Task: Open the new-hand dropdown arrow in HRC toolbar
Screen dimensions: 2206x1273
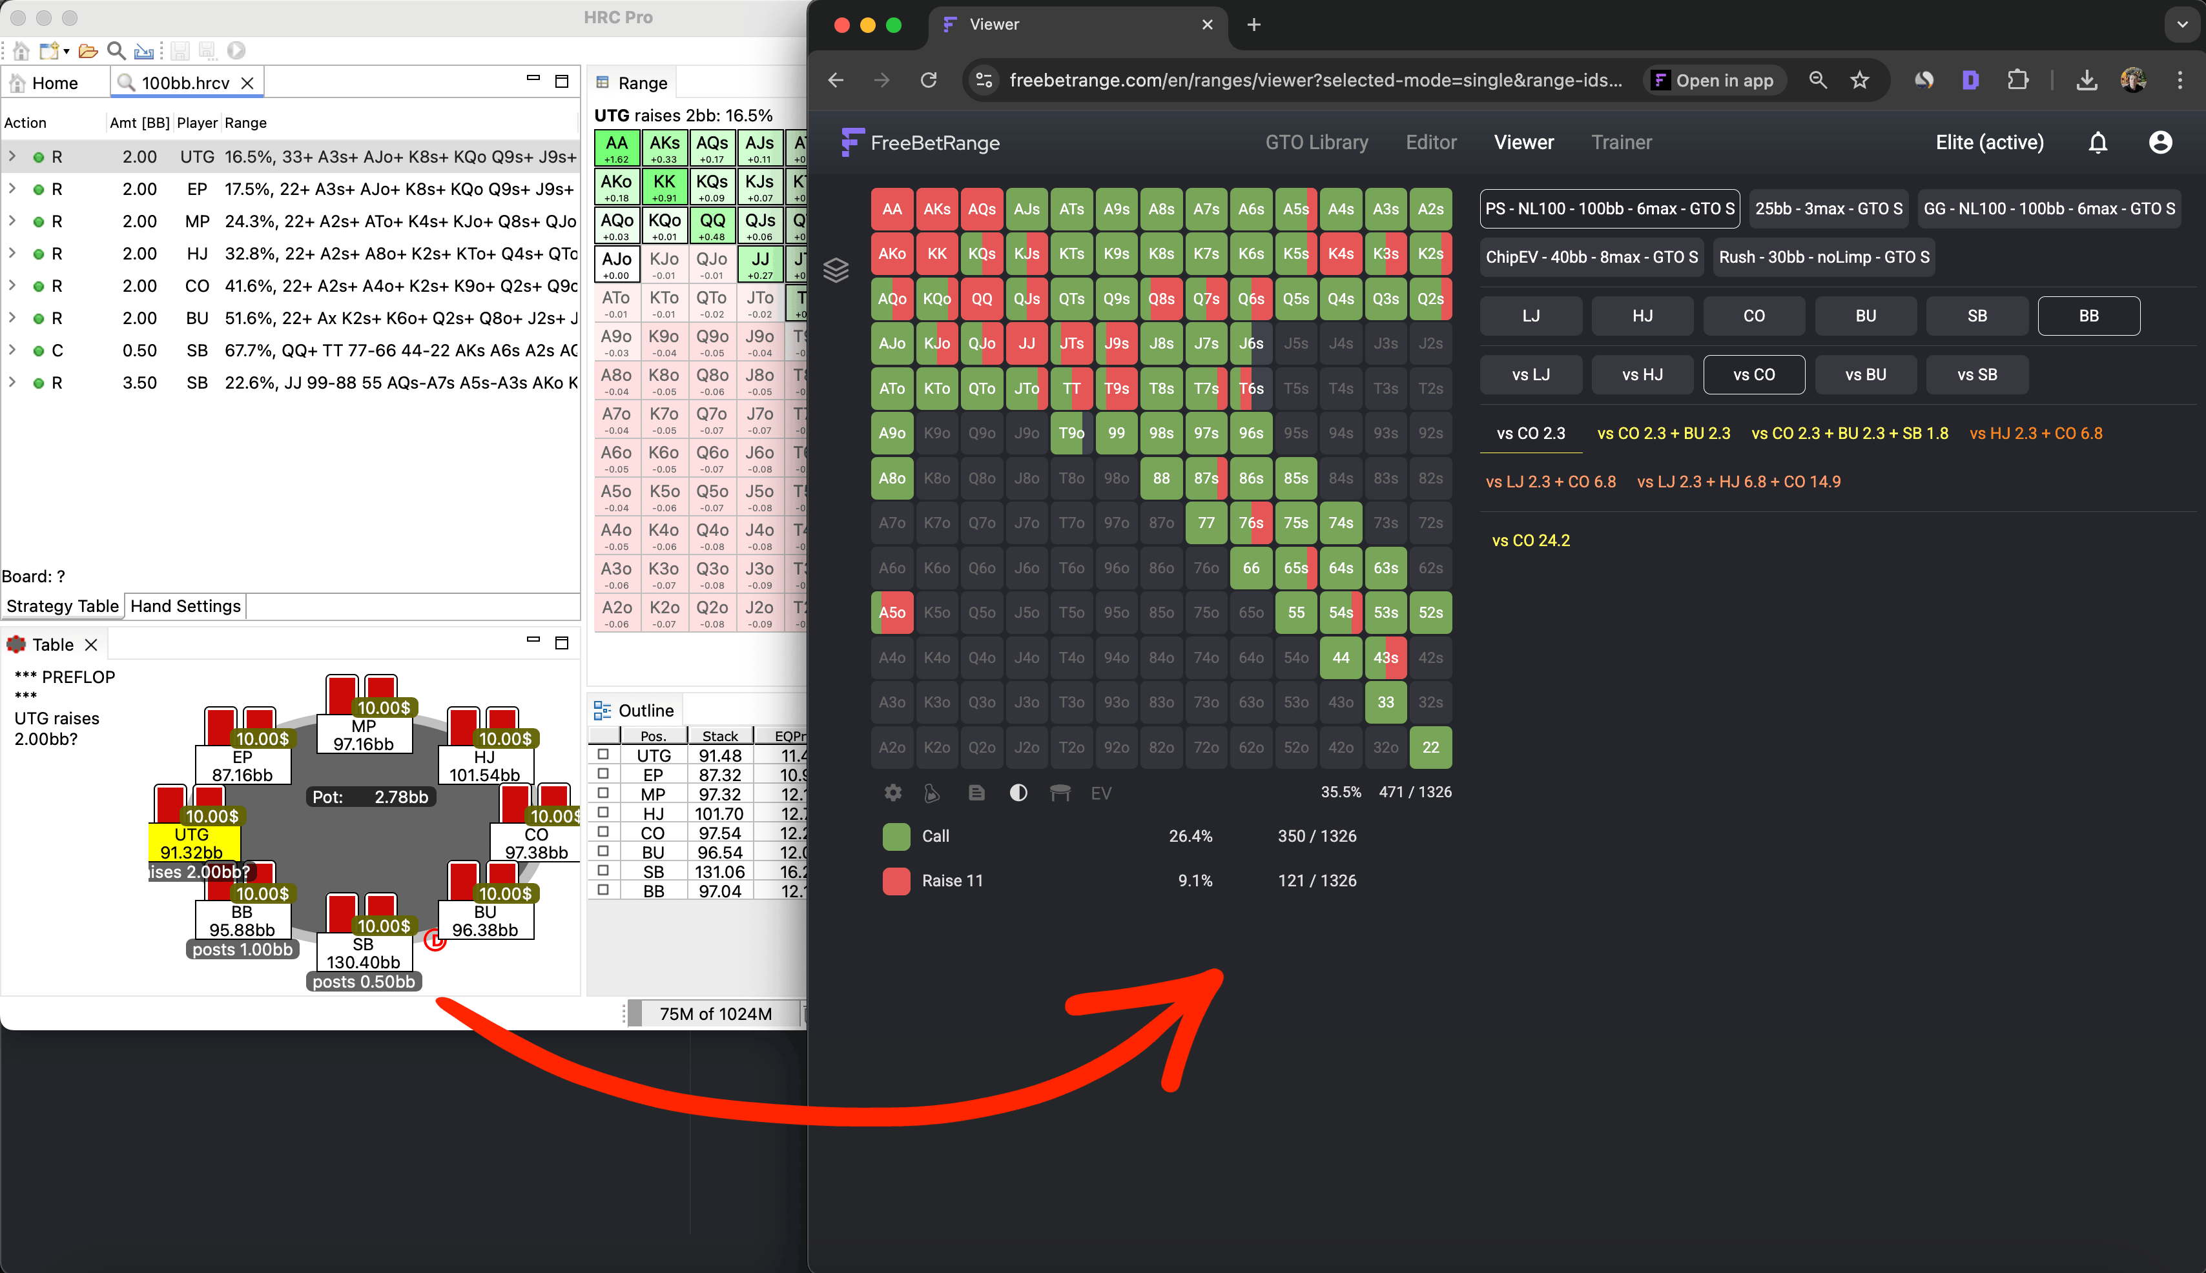Action: click(x=67, y=51)
